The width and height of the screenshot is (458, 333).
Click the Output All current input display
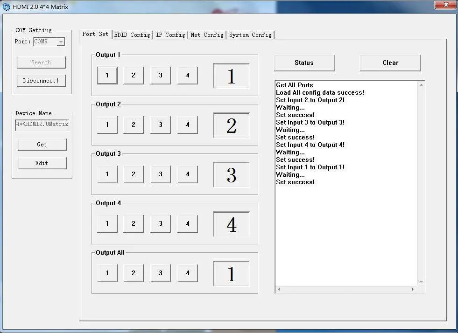(x=232, y=274)
